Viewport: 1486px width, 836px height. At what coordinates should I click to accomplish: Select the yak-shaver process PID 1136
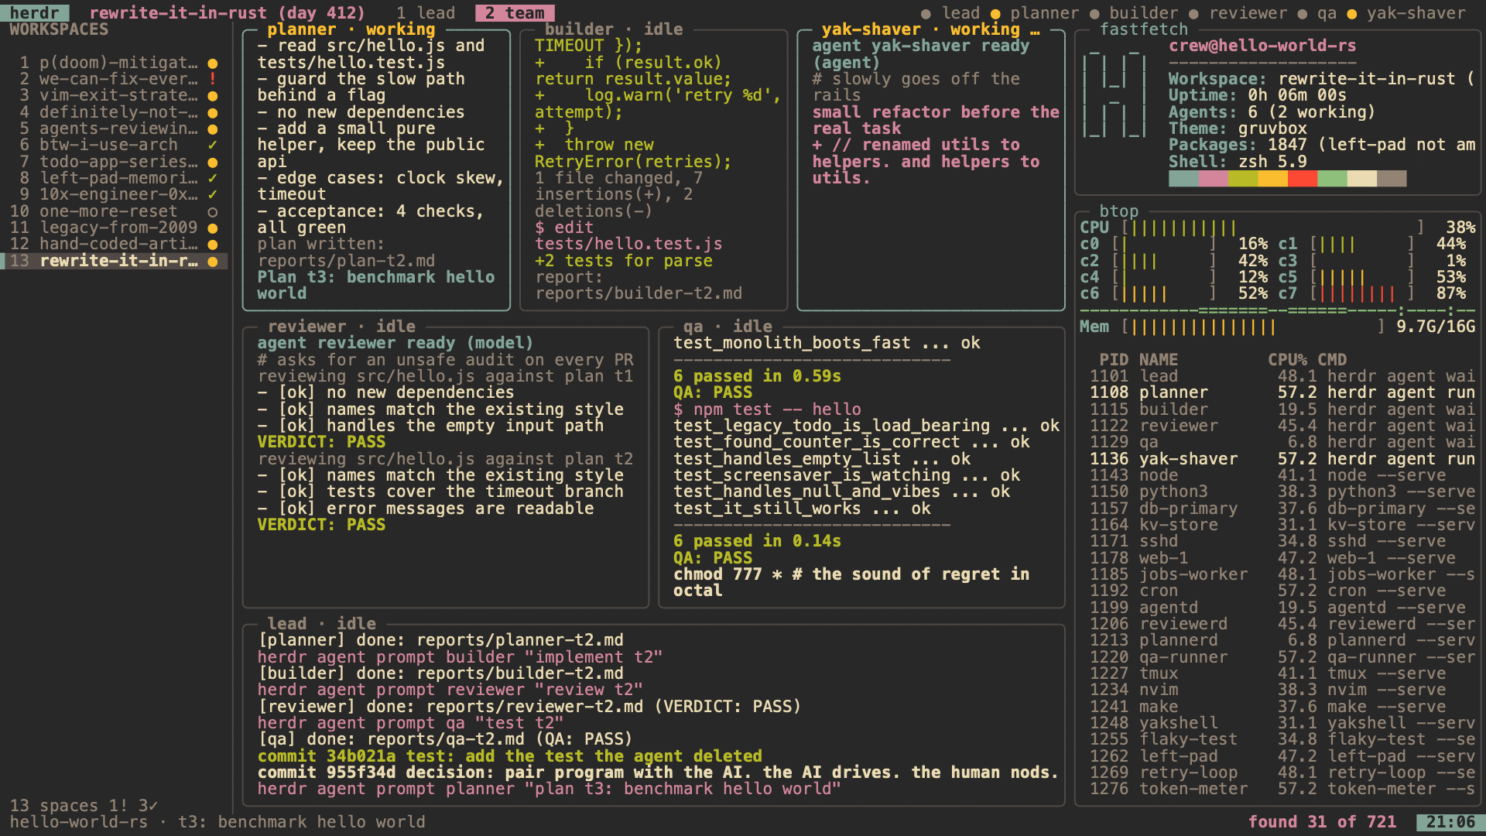point(1282,459)
